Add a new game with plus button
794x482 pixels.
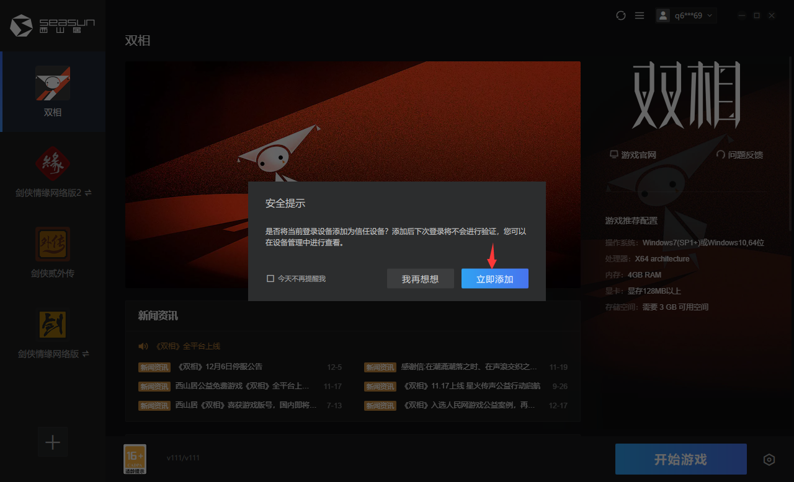tap(53, 442)
